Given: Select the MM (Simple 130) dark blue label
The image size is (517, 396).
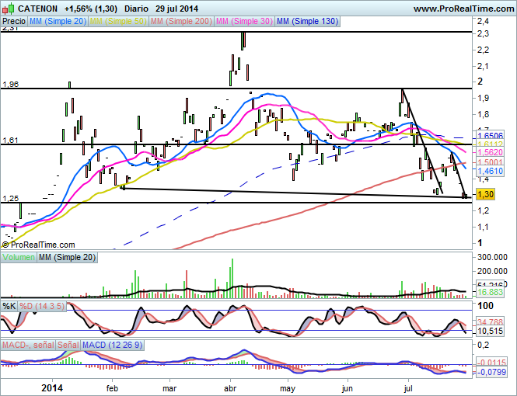Looking at the screenshot, I should tap(307, 22).
